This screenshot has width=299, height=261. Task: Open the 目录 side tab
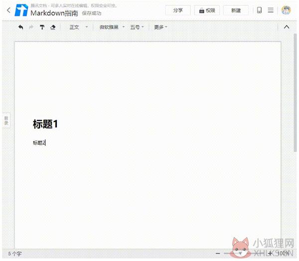(x=6, y=121)
